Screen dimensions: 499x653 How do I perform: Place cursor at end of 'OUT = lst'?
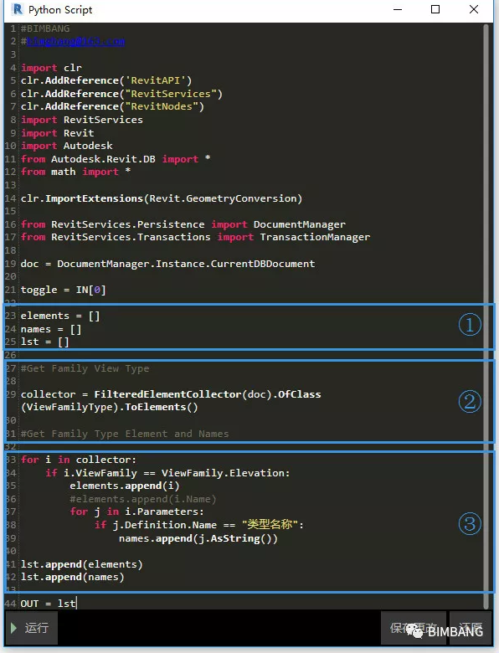[x=76, y=604]
